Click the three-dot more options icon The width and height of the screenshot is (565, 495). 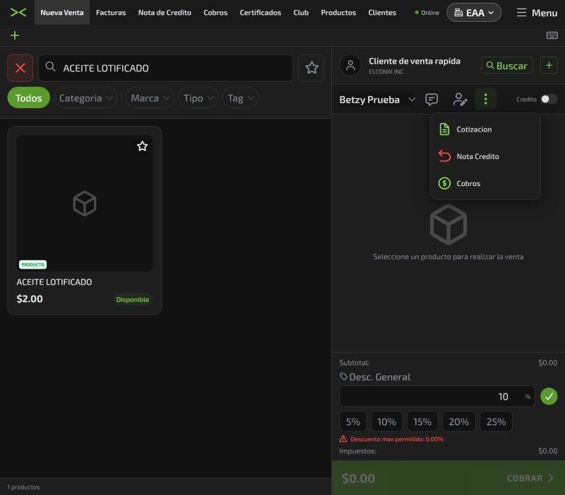point(485,99)
